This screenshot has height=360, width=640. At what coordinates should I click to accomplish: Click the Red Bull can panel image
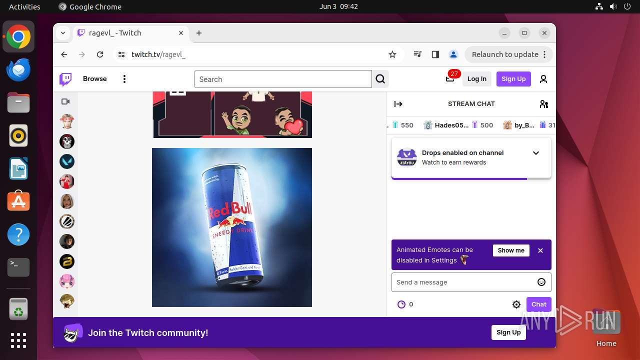coord(232,227)
